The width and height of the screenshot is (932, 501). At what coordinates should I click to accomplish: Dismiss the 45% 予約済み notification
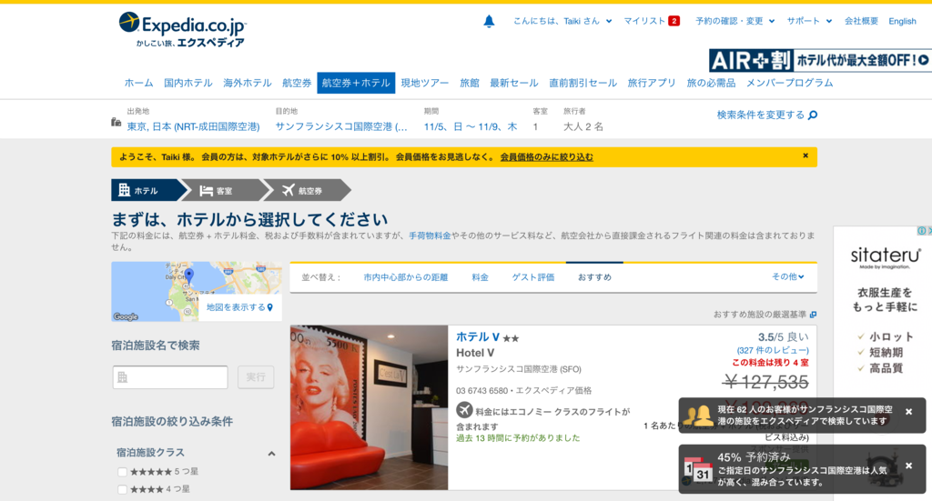(x=909, y=466)
